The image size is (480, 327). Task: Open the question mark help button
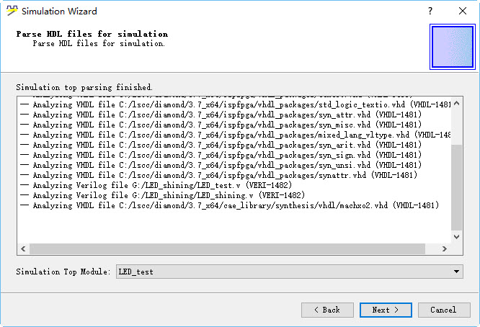tap(430, 11)
